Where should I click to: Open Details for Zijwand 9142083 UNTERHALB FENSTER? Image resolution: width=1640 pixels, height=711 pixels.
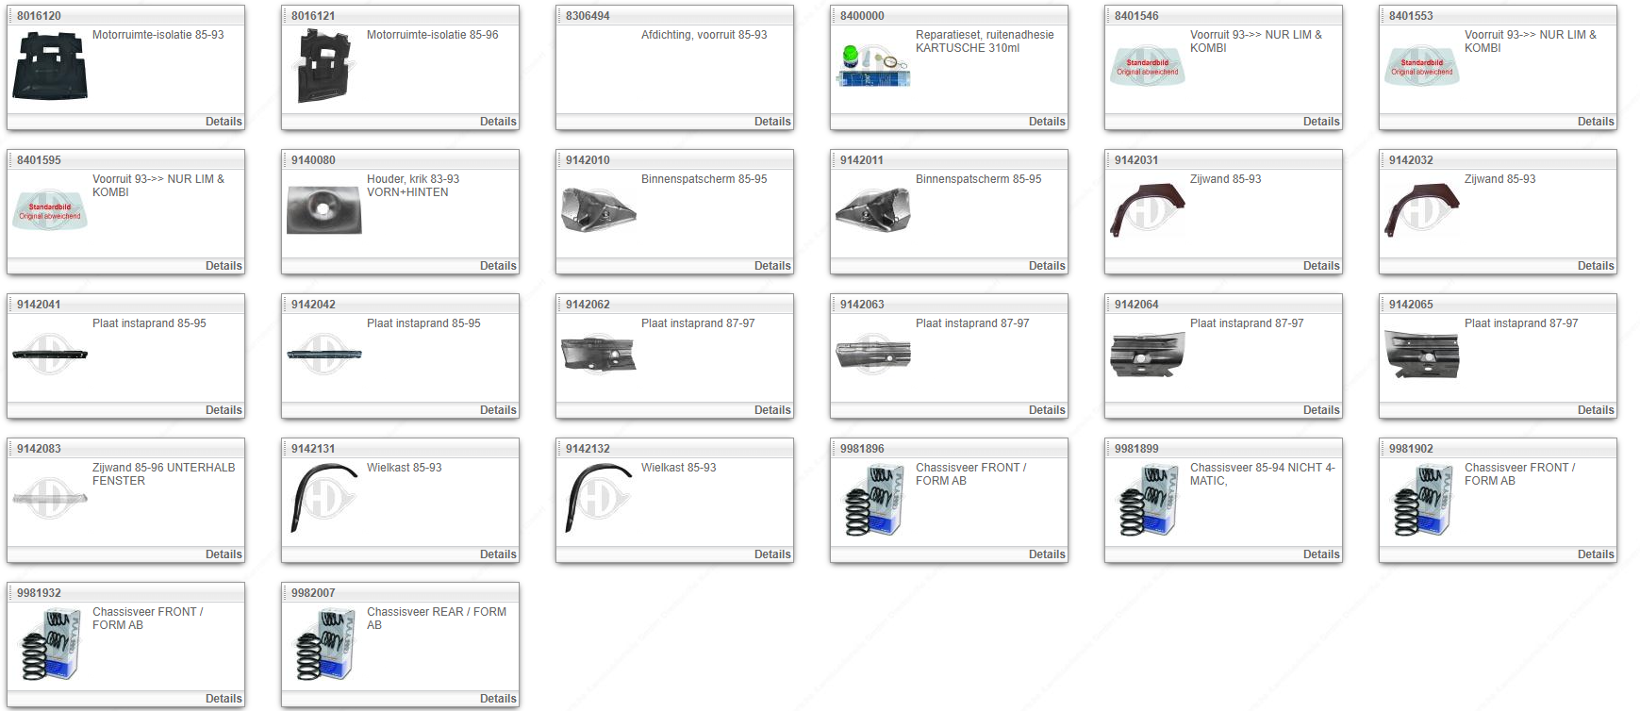[x=223, y=554]
